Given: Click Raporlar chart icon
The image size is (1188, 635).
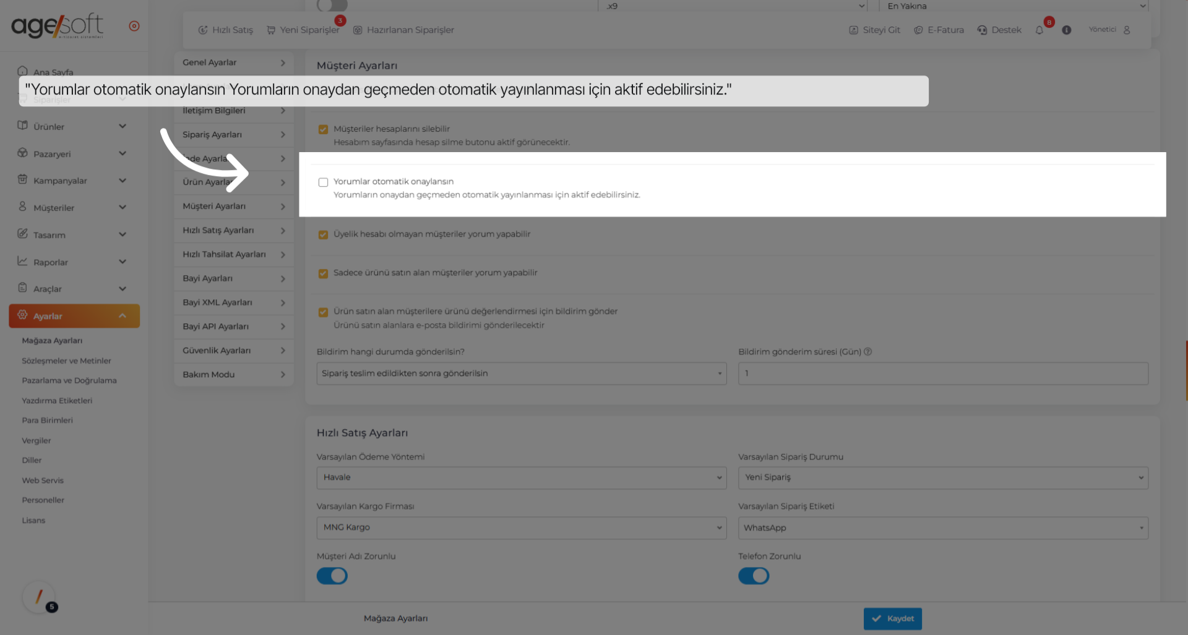Looking at the screenshot, I should point(23,261).
